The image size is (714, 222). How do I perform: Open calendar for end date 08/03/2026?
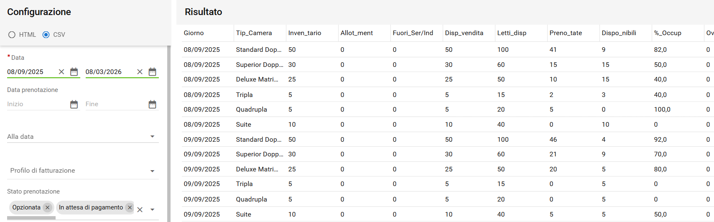(153, 72)
